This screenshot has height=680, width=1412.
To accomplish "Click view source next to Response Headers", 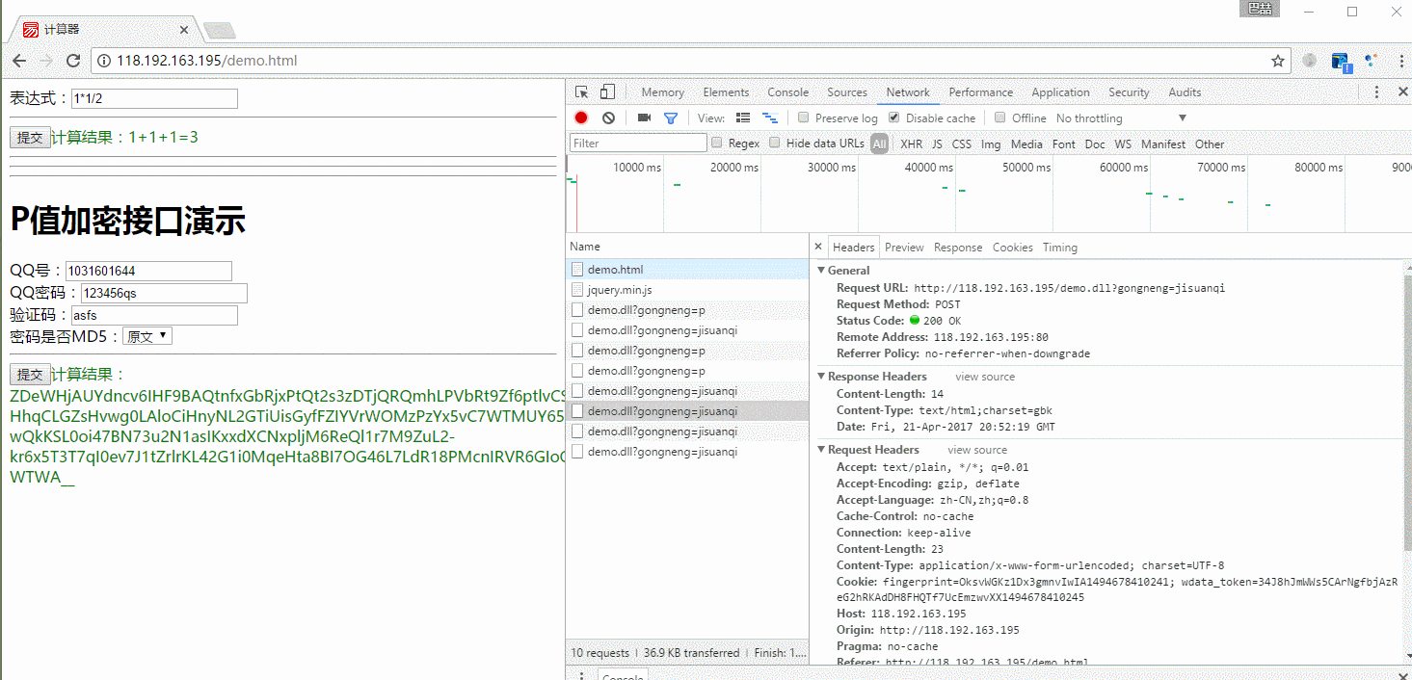I will (x=984, y=377).
